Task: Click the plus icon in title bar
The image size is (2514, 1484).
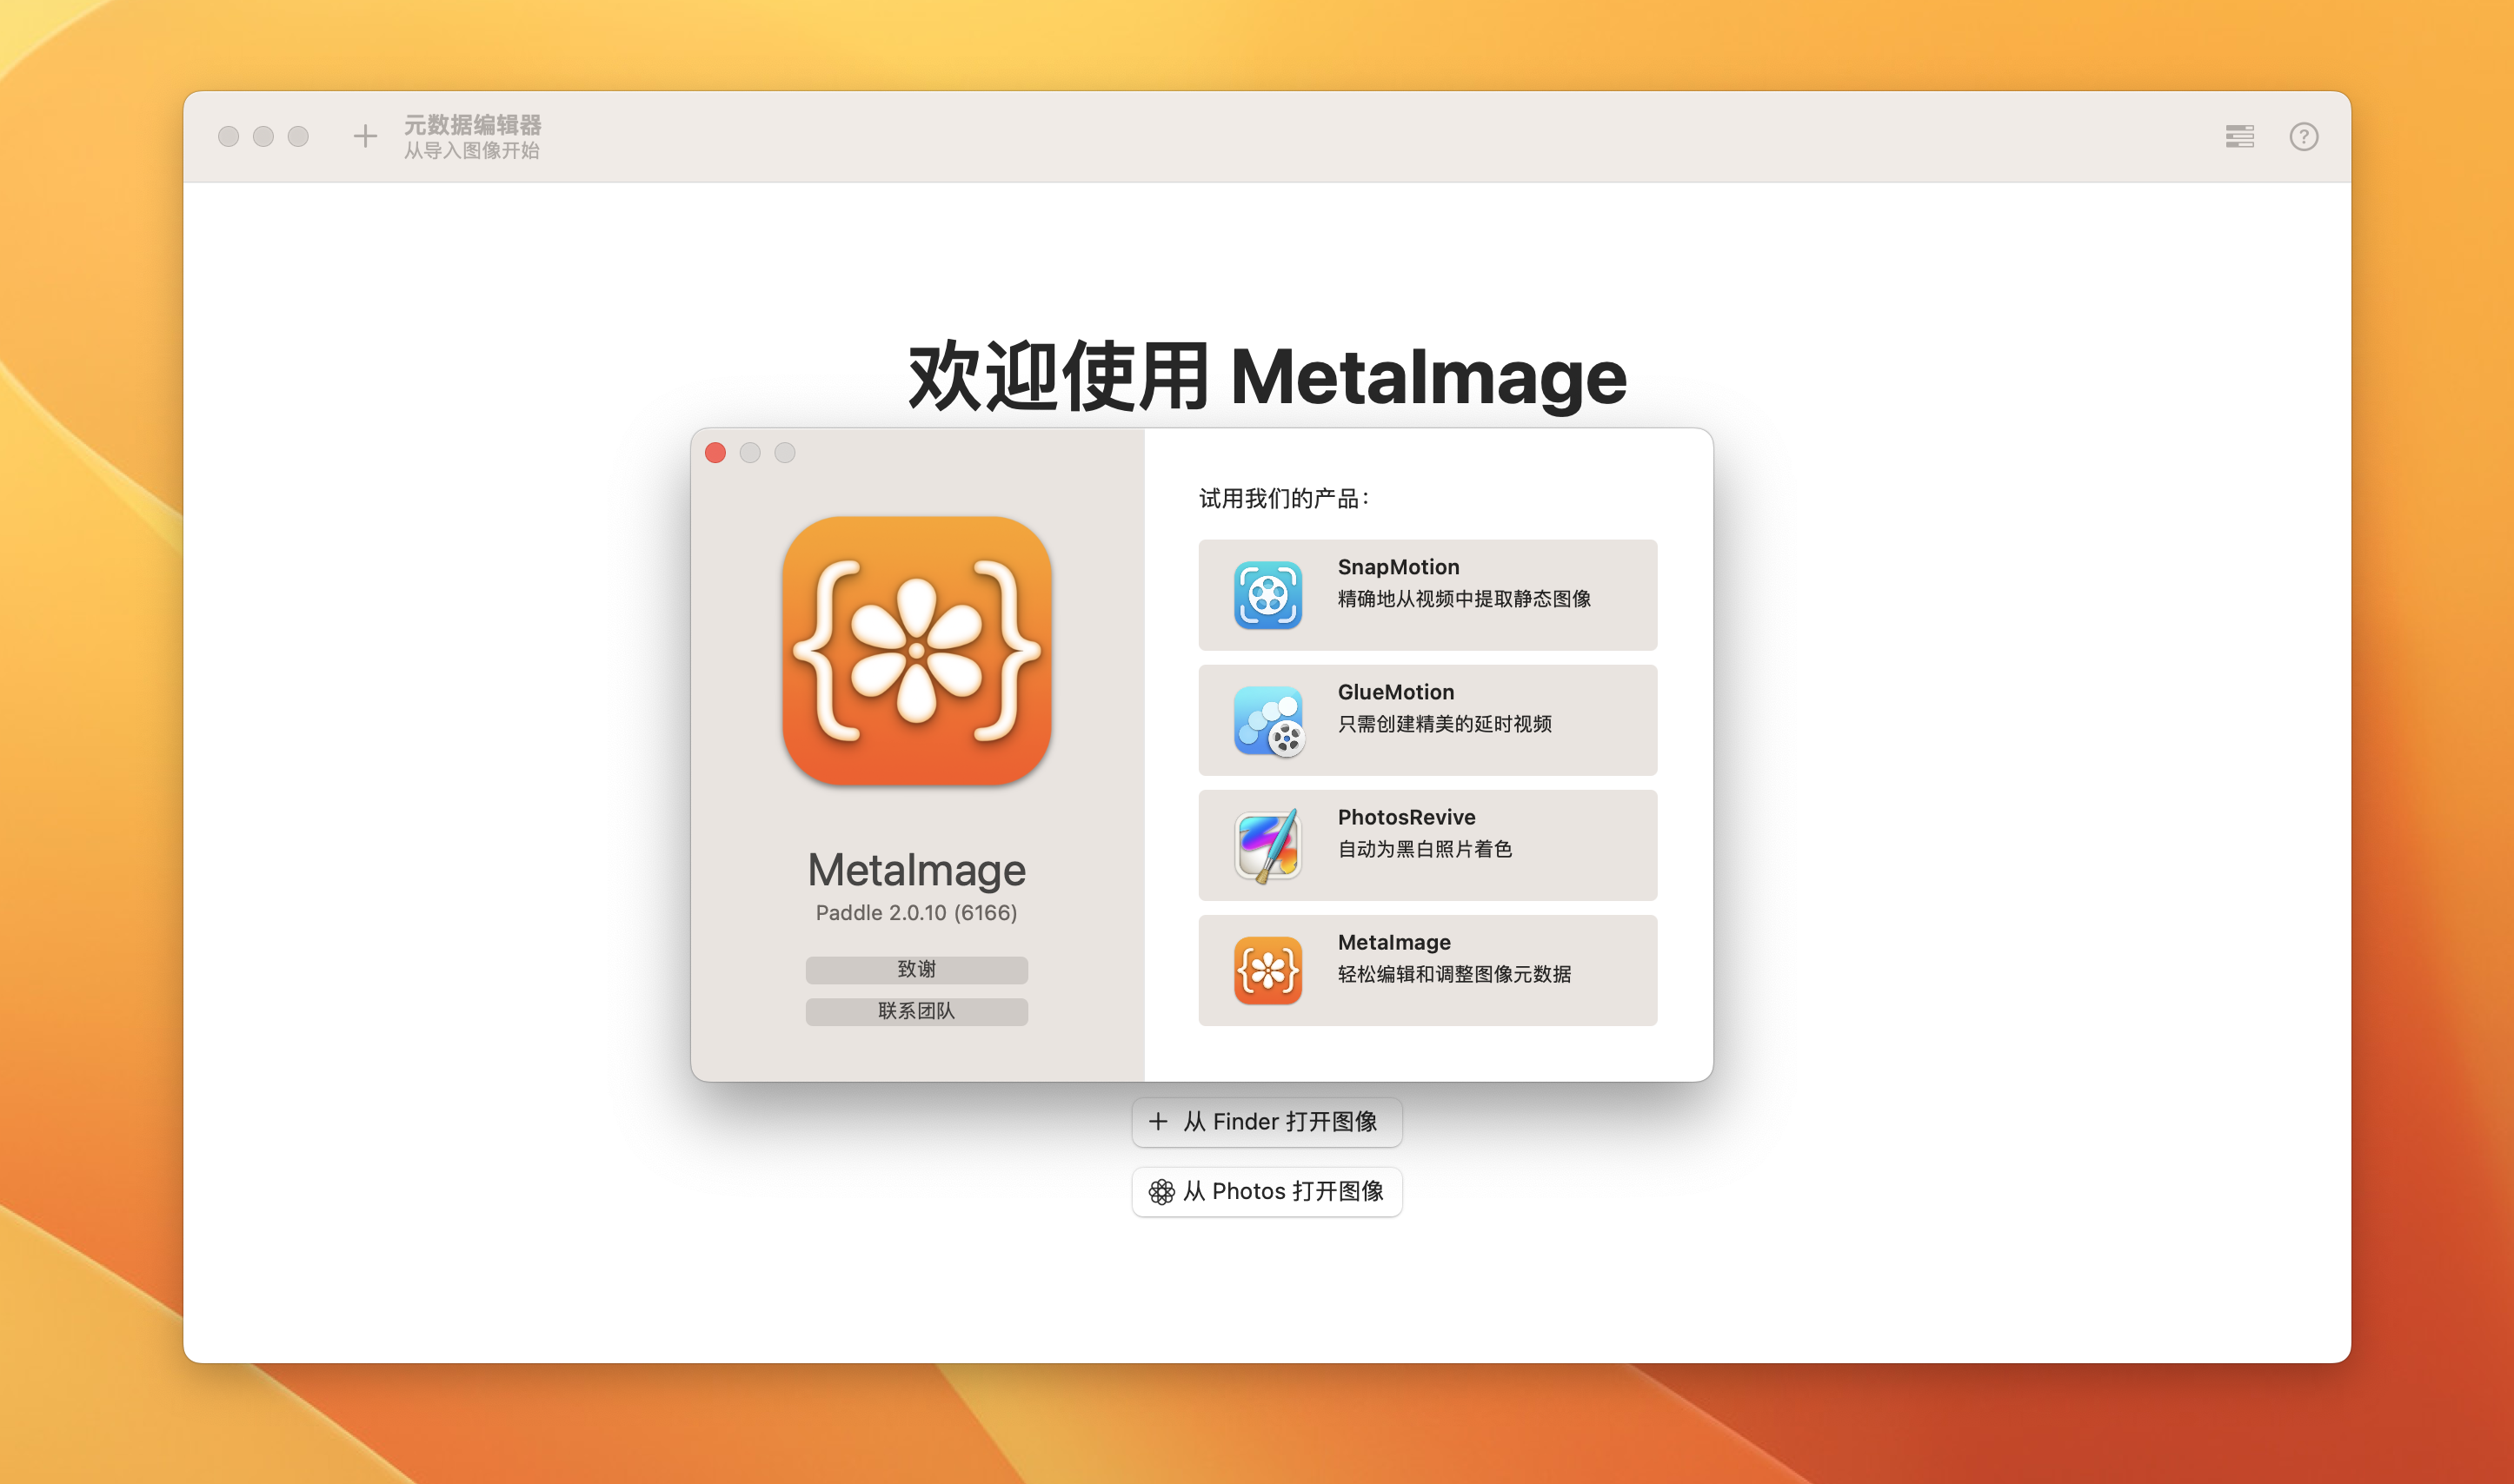Action: (365, 136)
